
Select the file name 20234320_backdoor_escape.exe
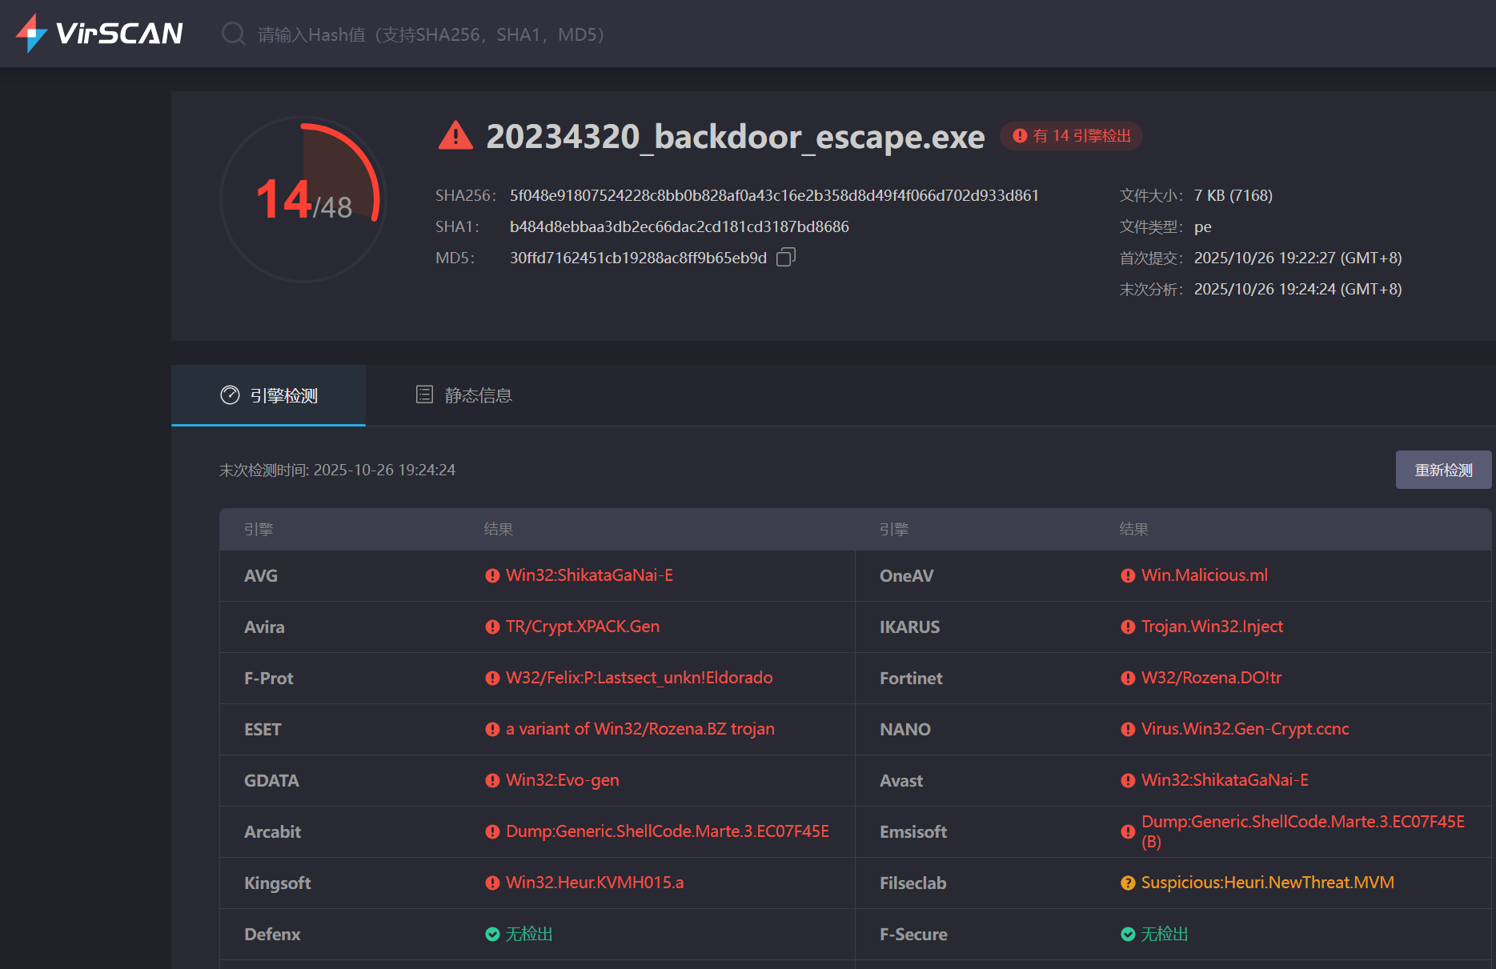[x=735, y=137]
